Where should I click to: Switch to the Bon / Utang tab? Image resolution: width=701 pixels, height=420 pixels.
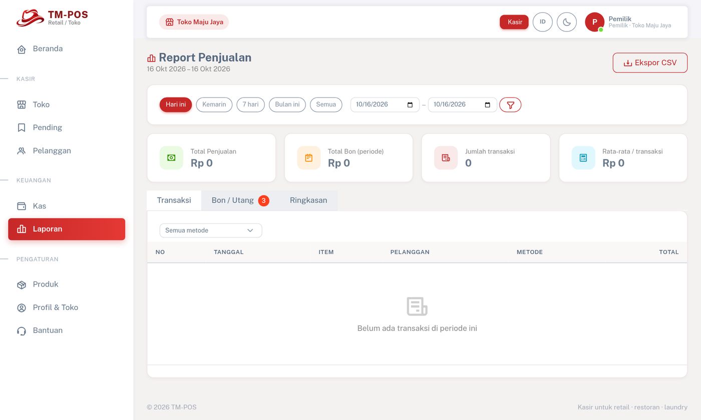click(240, 200)
